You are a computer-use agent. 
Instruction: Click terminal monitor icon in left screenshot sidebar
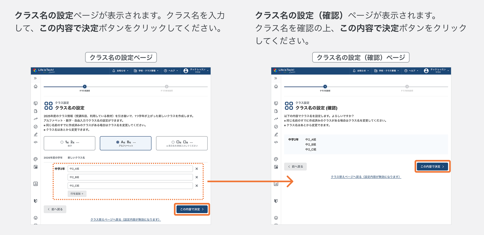36,103
